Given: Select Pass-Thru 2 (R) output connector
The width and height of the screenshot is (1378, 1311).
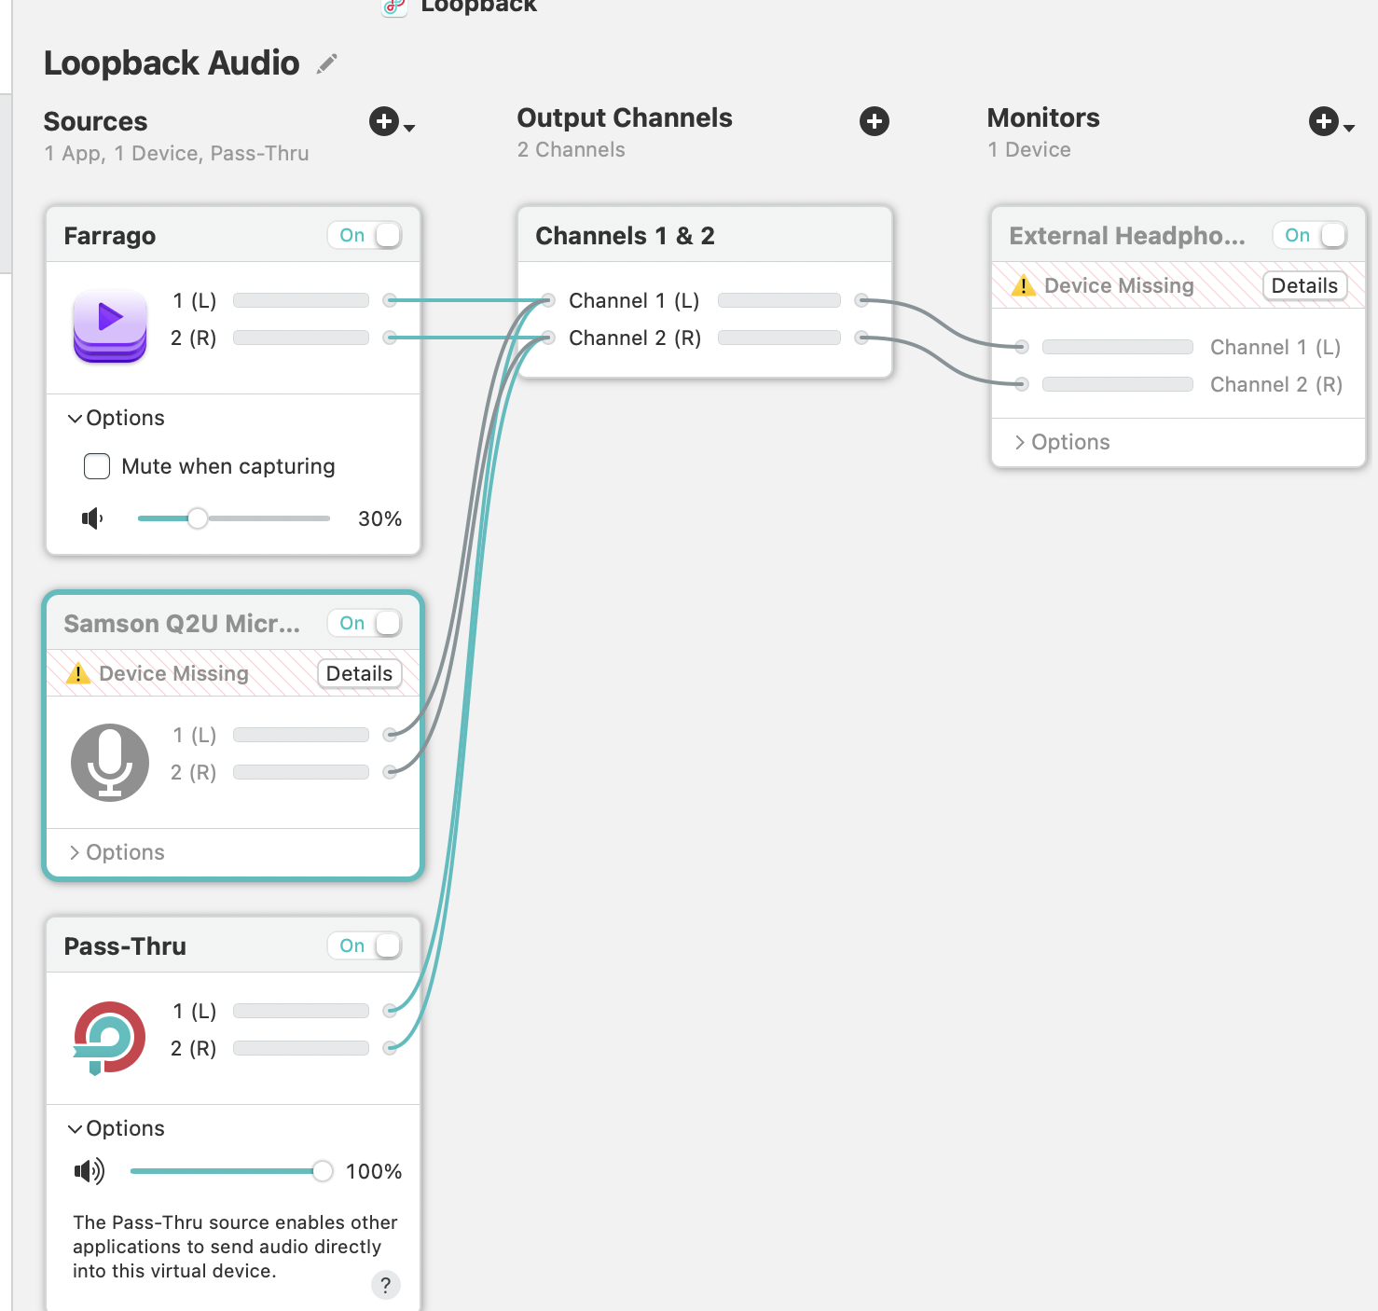Looking at the screenshot, I should click(391, 1048).
